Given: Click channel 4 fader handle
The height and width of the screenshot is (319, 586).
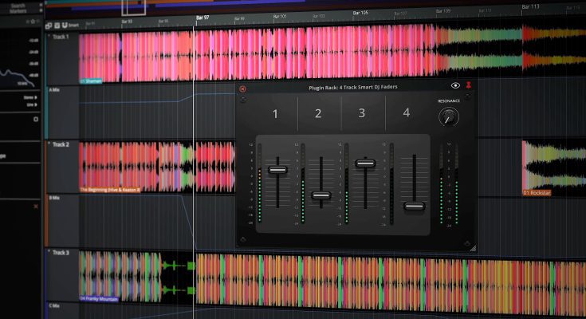Looking at the screenshot, I should click(x=414, y=206).
